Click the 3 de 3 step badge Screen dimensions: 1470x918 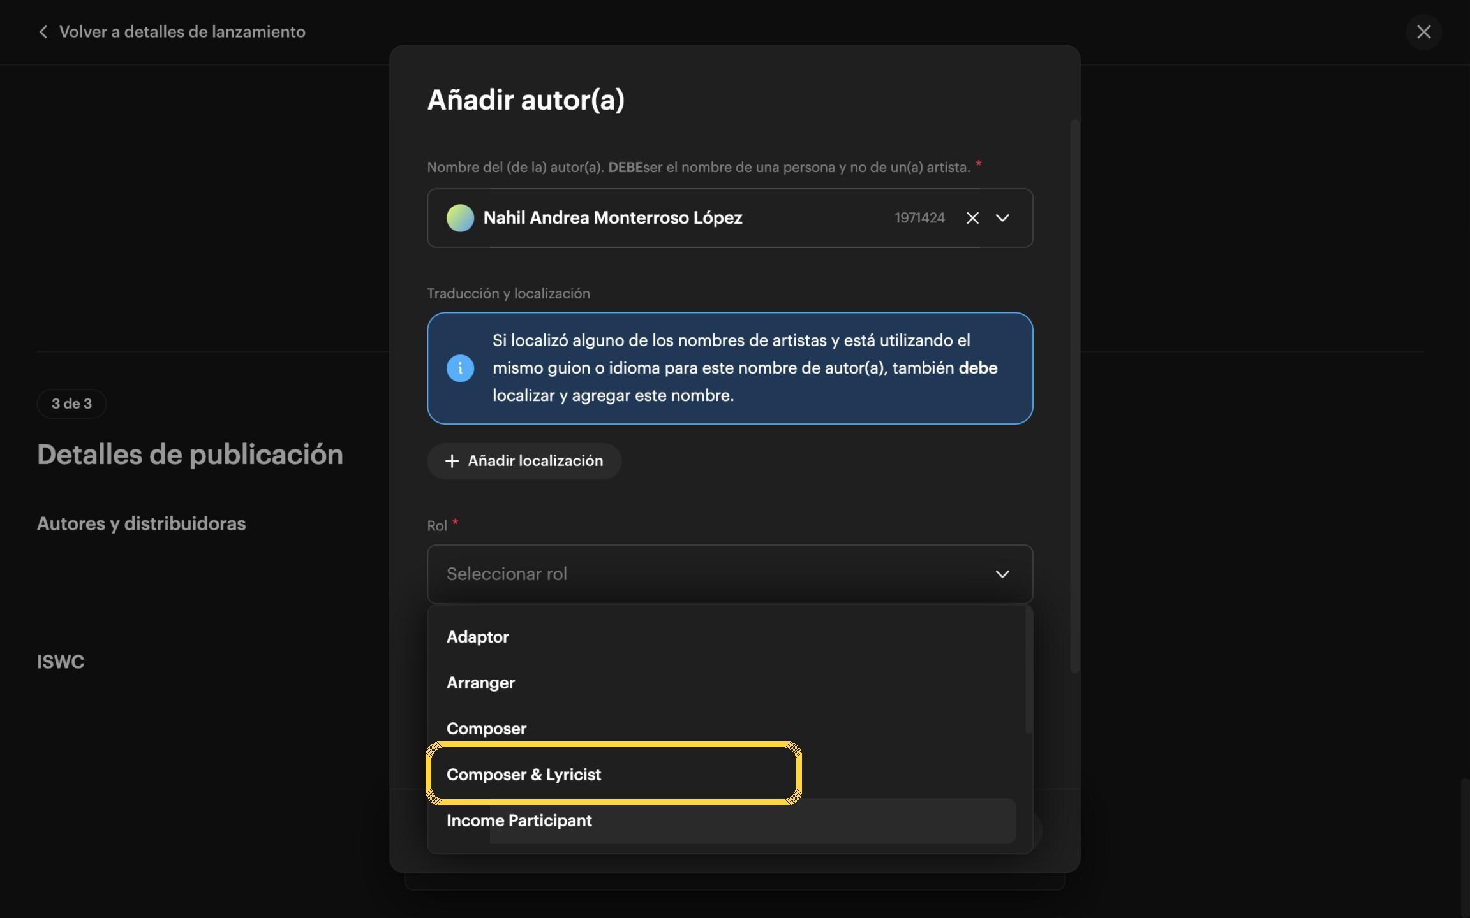71,404
